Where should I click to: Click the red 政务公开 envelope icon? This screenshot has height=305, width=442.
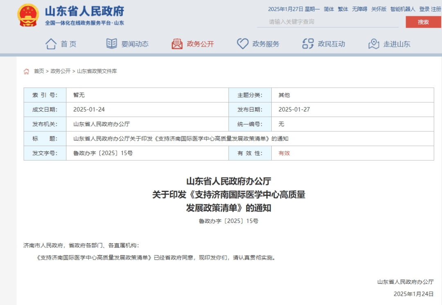(176, 44)
